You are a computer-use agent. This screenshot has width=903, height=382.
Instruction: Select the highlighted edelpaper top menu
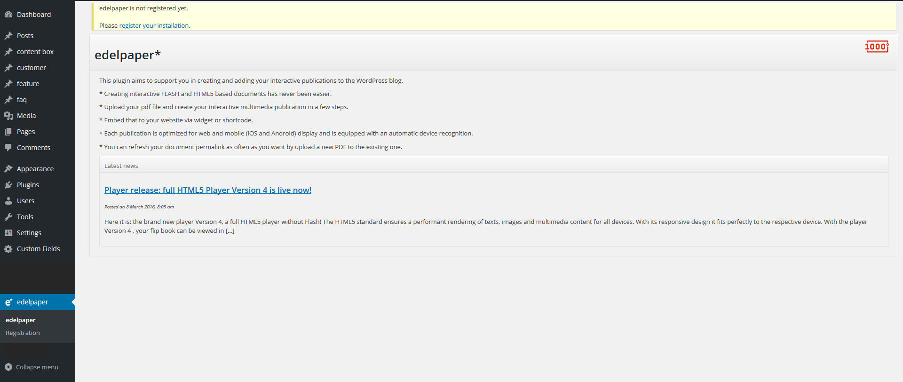pyautogui.click(x=38, y=302)
